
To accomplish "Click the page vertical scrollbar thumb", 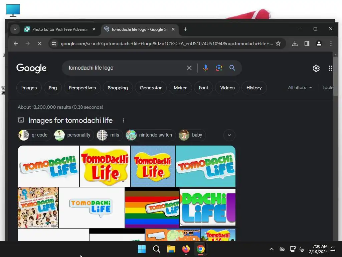I will [335, 76].
